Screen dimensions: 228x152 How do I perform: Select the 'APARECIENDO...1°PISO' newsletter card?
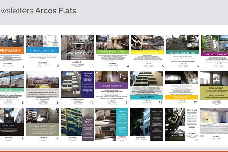112,51
